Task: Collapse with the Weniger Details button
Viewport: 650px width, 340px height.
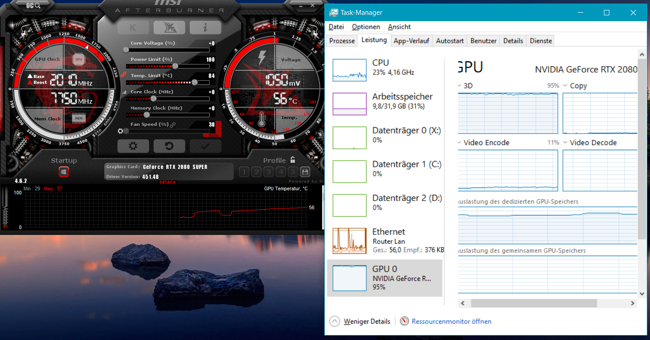Action: (360, 322)
